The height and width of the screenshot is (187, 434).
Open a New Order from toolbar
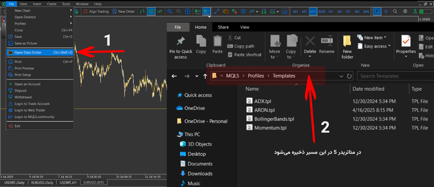pyautogui.click(x=124, y=12)
